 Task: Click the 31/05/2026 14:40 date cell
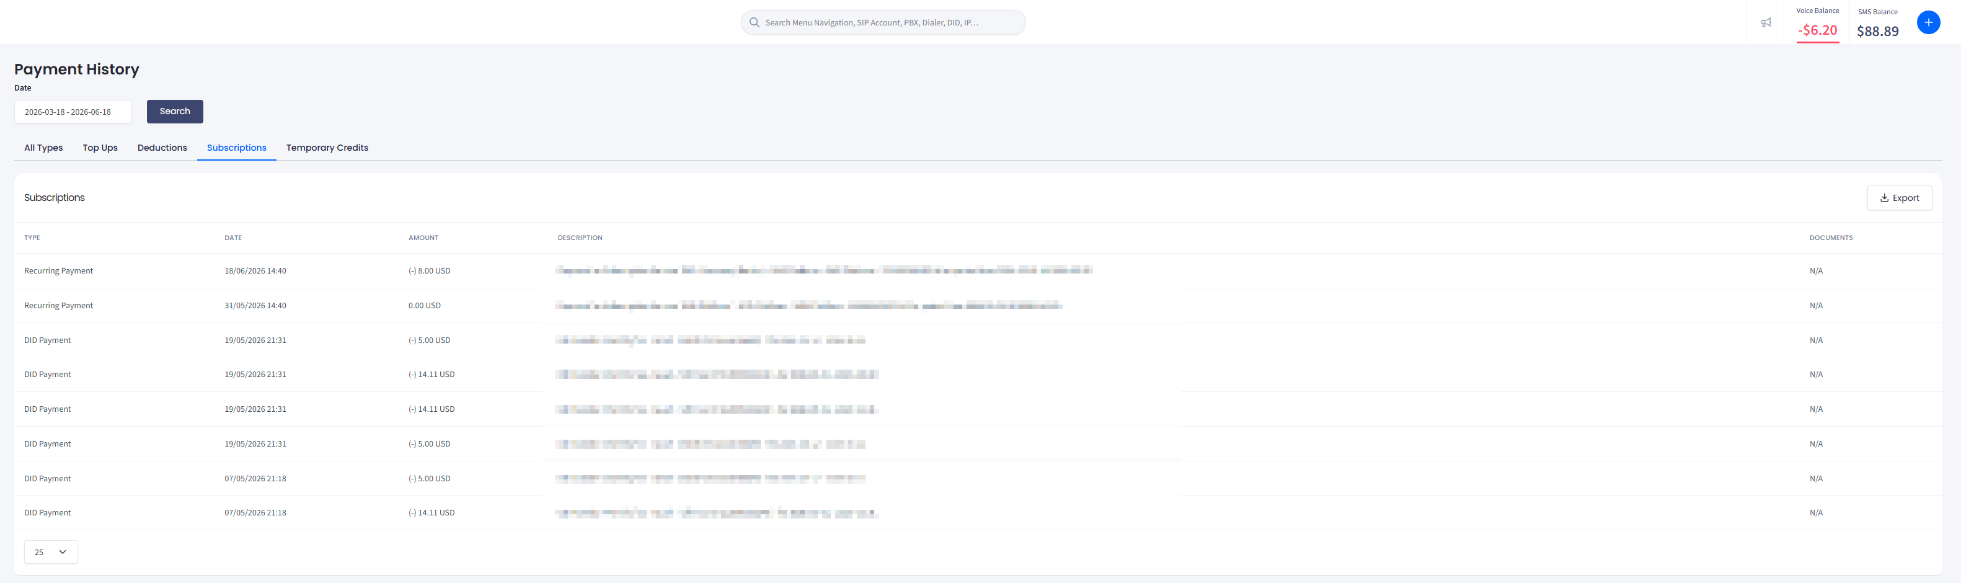click(255, 306)
